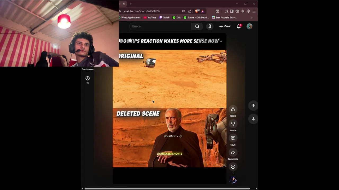339x190 pixels.
Task: Click the Brave Rewards triangle icon
Action: point(203,11)
